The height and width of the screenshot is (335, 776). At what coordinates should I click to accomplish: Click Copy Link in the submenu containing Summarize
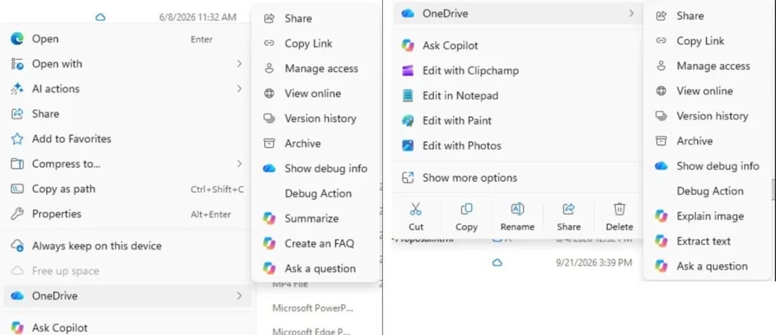pyautogui.click(x=315, y=44)
